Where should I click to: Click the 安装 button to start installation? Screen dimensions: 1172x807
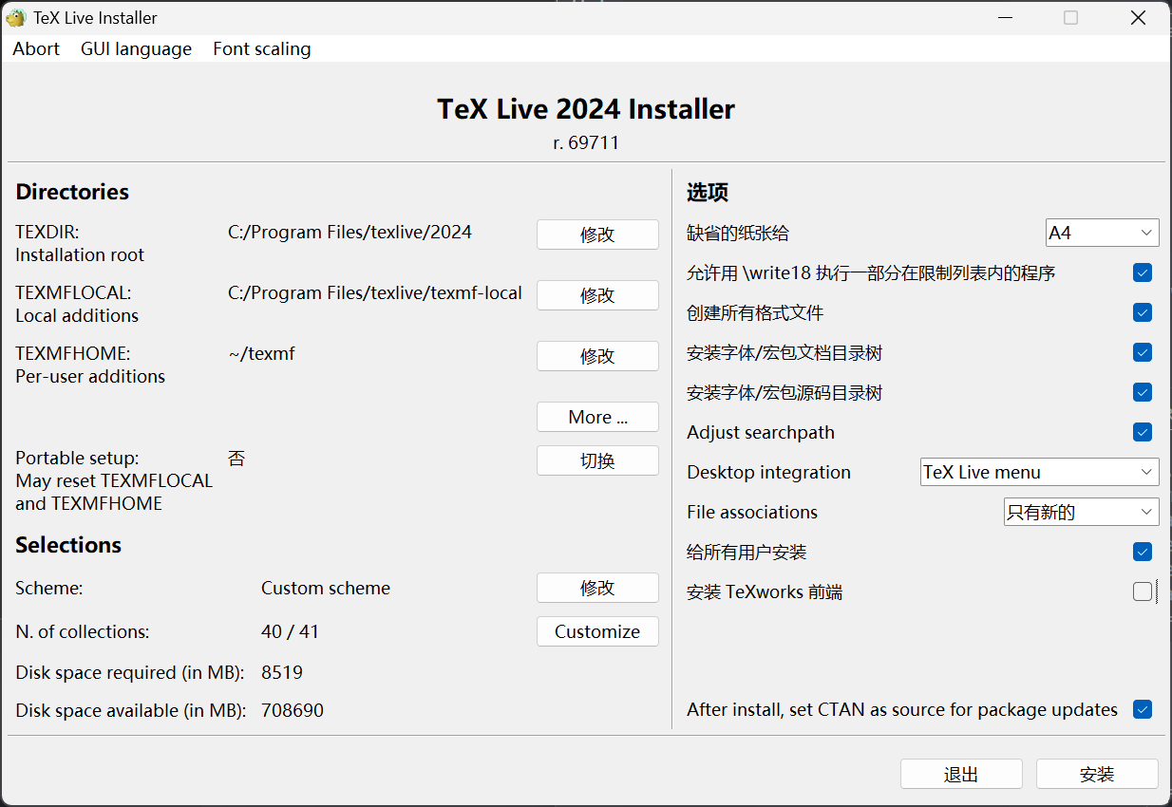[x=1096, y=774]
